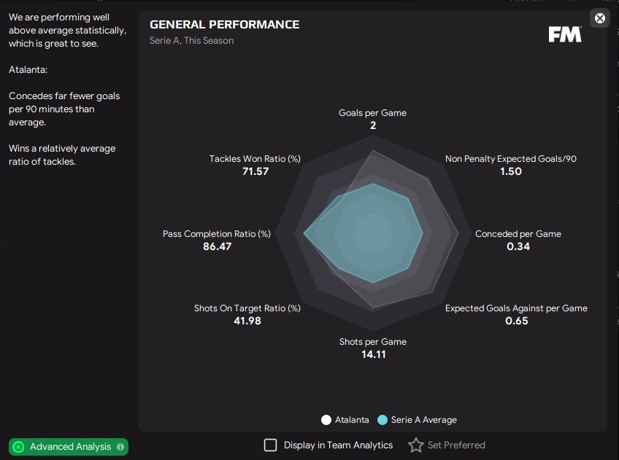The image size is (619, 460).
Task: Click the Set Preferred star icon
Action: (415, 445)
